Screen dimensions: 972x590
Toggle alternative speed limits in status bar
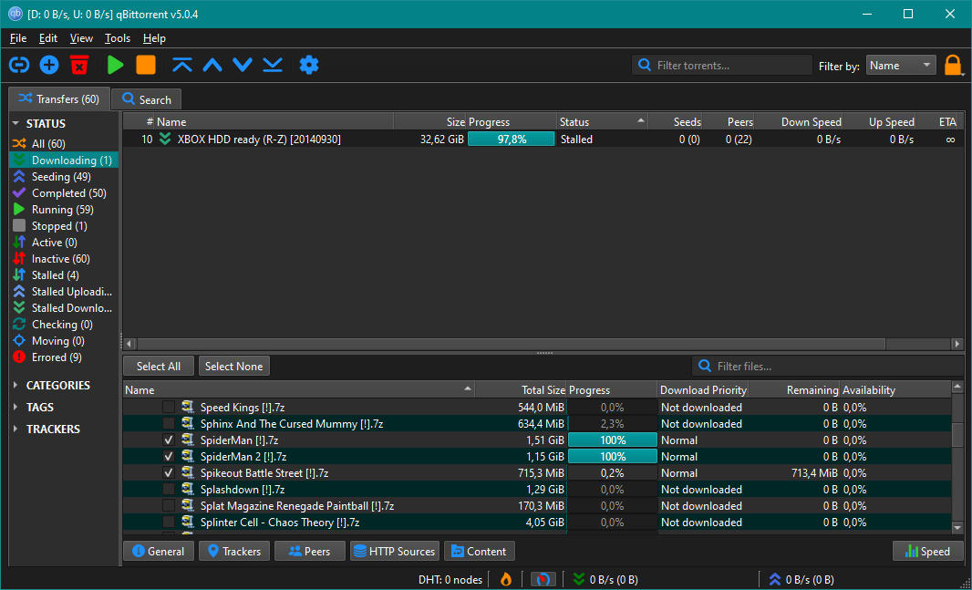[543, 579]
